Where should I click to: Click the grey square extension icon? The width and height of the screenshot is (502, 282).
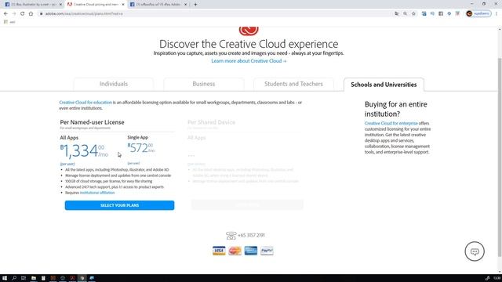coord(441,14)
